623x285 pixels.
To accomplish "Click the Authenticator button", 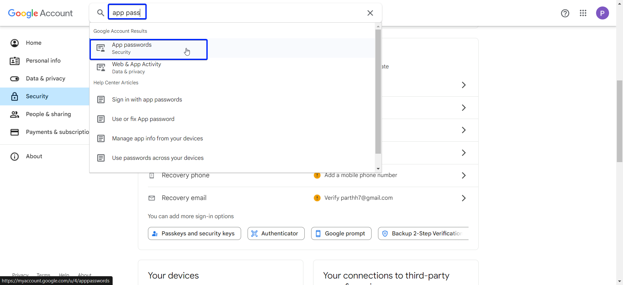I will point(276,233).
